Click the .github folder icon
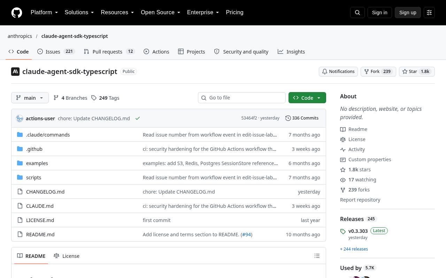 (x=20, y=149)
